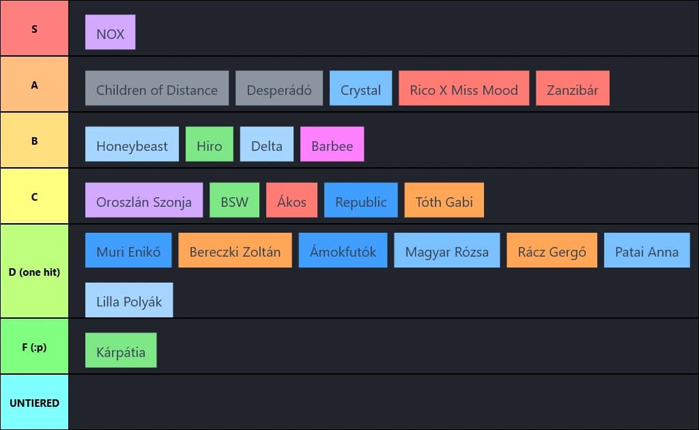Image resolution: width=699 pixels, height=430 pixels.
Task: Select the Oroszlán Szonja tile
Action: (x=144, y=200)
